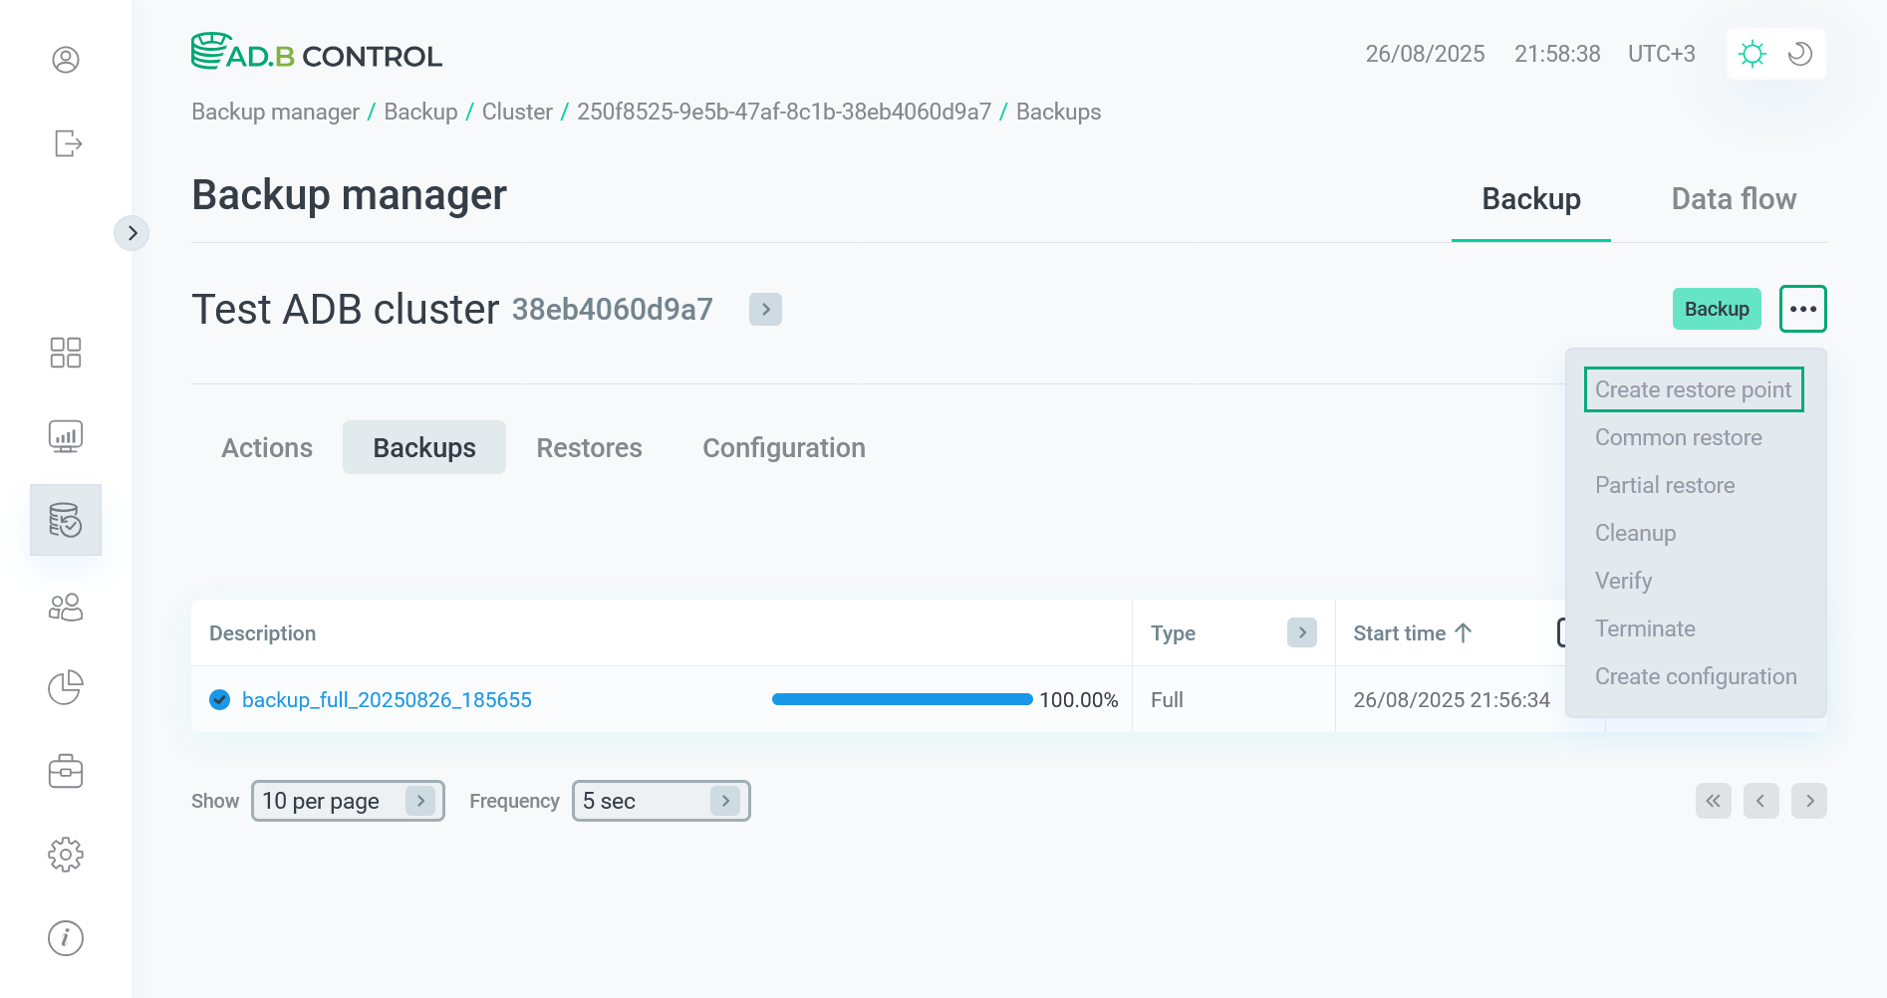Open the dashboard grid icon
The width and height of the screenshot is (1887, 998).
66,353
